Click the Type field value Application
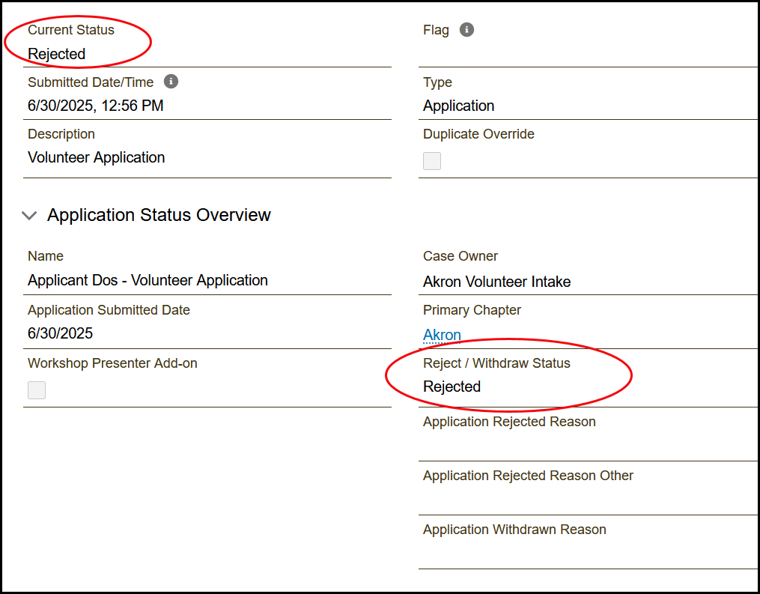760x594 pixels. pos(458,106)
